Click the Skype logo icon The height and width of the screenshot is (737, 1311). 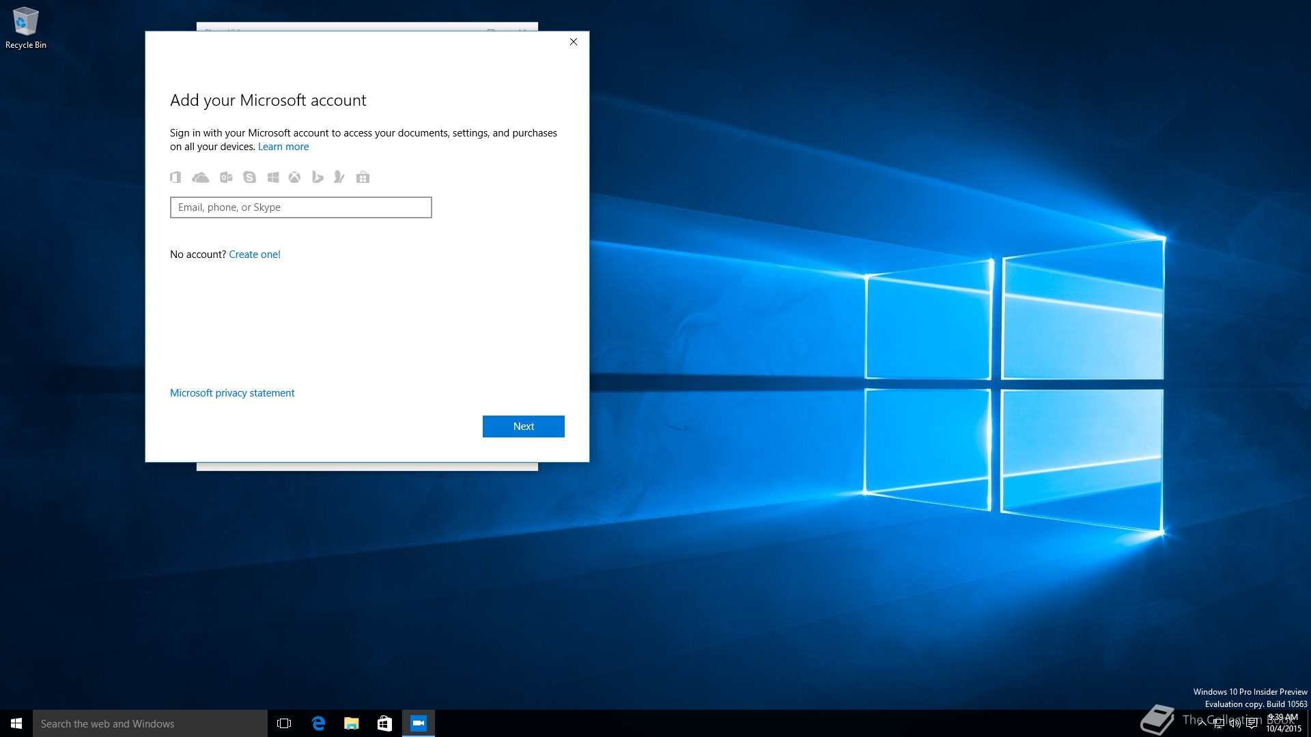pos(249,177)
